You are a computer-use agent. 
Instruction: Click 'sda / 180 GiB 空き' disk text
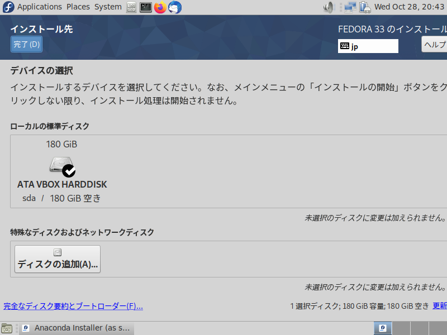point(61,198)
